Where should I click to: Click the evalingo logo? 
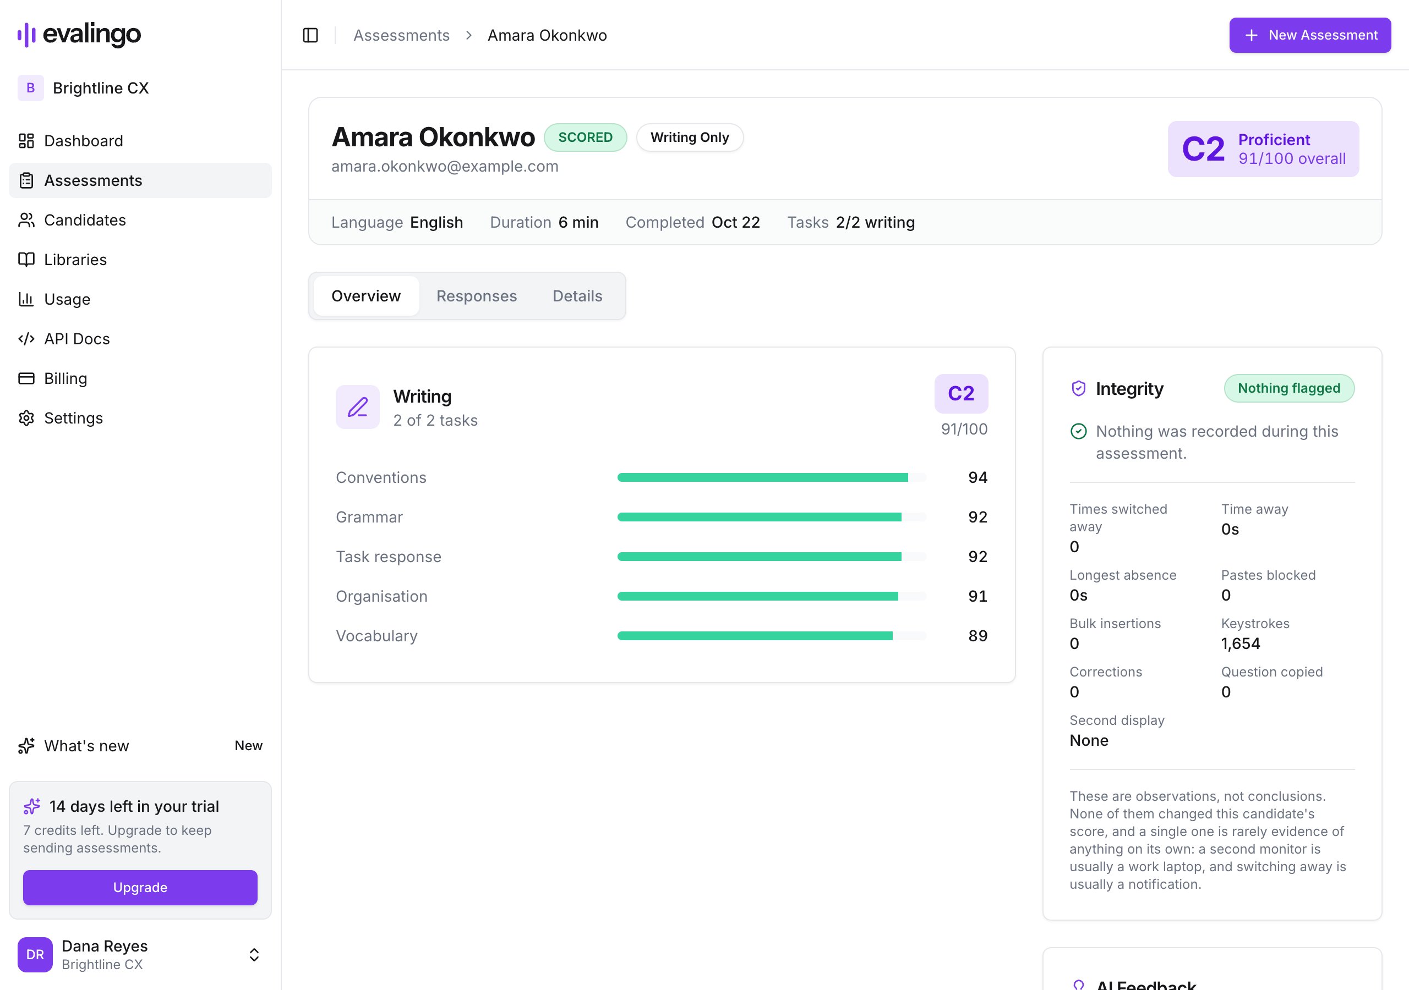pyautogui.click(x=79, y=34)
